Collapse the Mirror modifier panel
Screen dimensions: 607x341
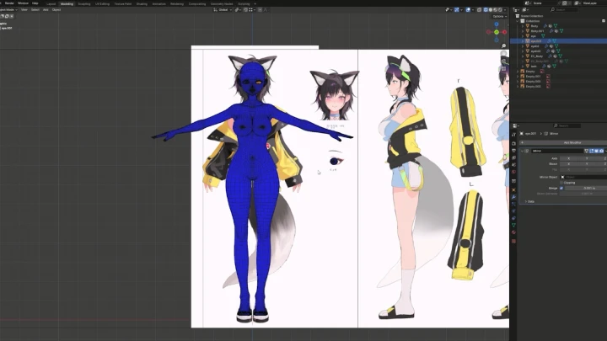(x=522, y=151)
